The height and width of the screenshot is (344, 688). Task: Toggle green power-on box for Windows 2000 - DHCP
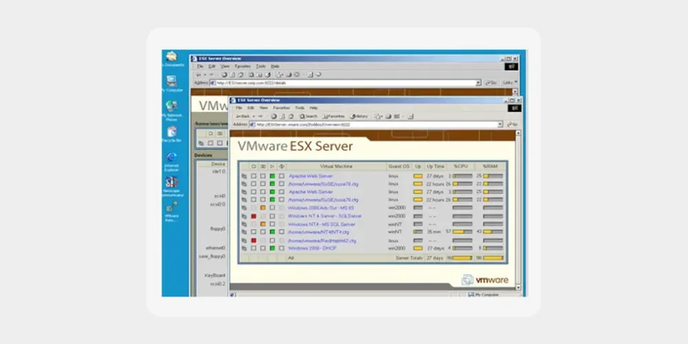click(x=272, y=248)
